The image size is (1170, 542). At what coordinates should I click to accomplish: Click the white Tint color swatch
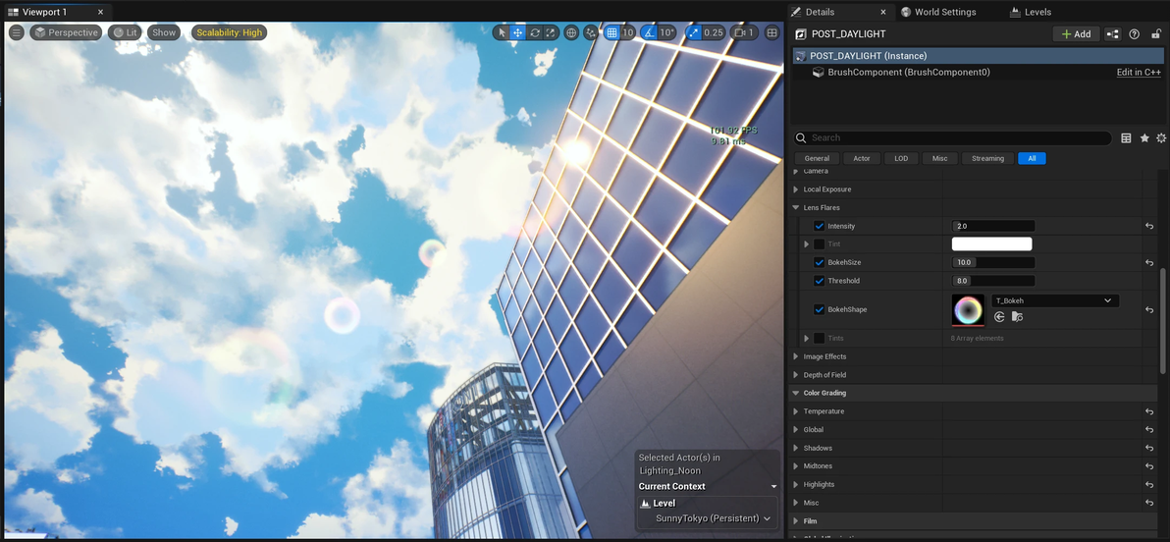(x=991, y=244)
